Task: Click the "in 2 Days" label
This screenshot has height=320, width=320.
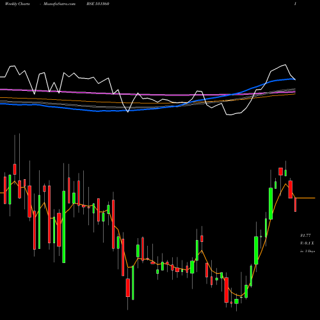Action: coord(307,252)
